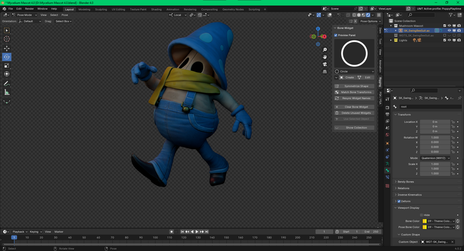Image resolution: width=464 pixels, height=251 pixels.
Task: Open the Pose Mode dropdown
Action: [24, 15]
